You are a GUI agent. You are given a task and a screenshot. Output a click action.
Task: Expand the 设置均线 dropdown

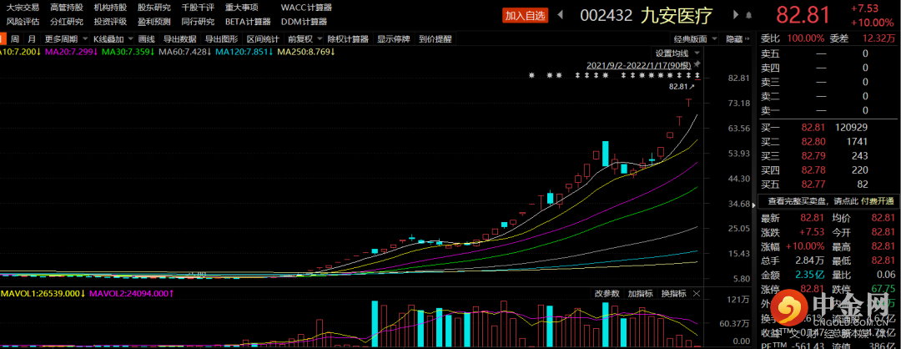coord(676,53)
